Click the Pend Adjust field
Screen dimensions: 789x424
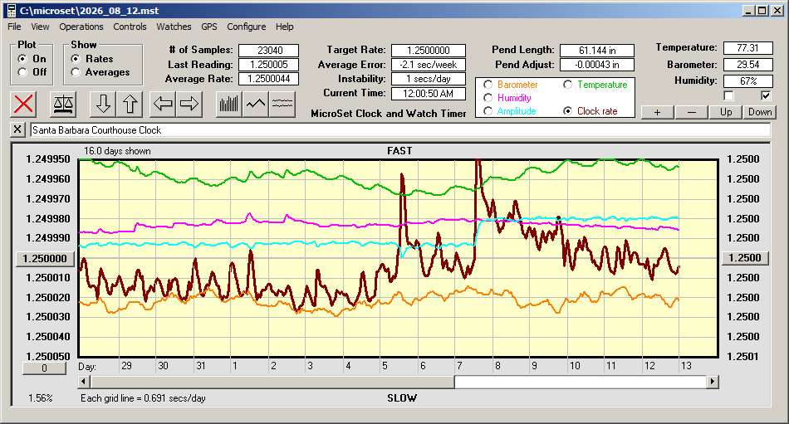(597, 65)
